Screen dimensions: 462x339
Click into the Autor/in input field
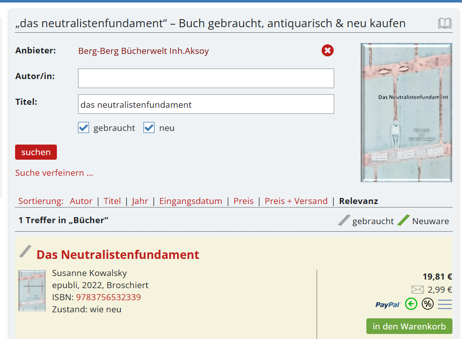coord(206,78)
